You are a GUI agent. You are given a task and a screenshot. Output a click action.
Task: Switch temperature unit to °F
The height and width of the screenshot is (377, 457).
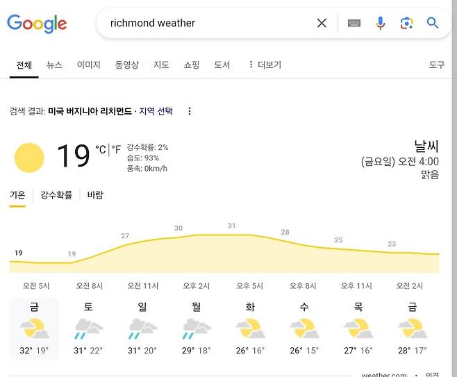coord(117,149)
